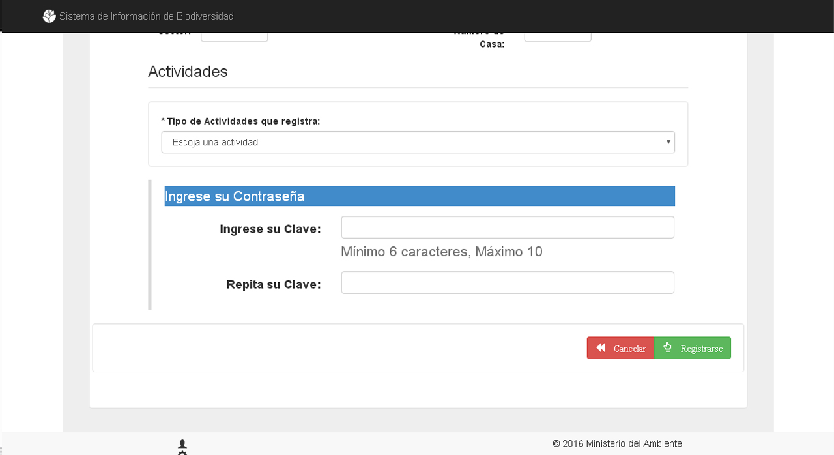This screenshot has height=455, width=834.
Task: Focus the 'Repita su Clave' password field
Action: (507, 283)
